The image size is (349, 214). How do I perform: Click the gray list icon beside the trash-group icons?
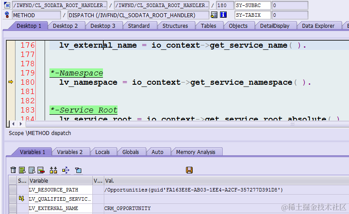coord(32,170)
